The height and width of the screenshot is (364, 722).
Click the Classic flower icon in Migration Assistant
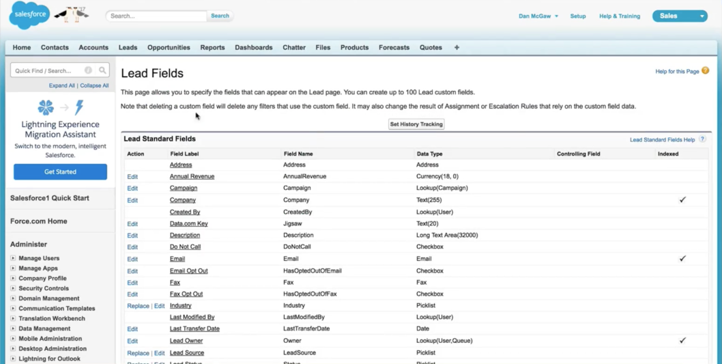point(46,107)
